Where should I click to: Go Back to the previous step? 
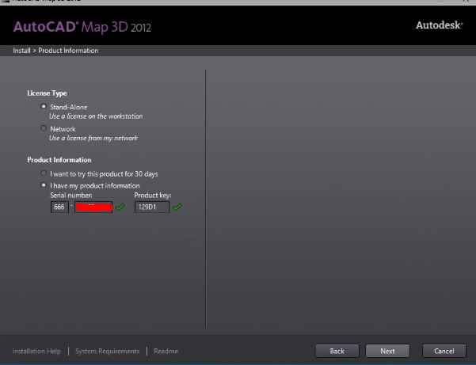(x=337, y=351)
